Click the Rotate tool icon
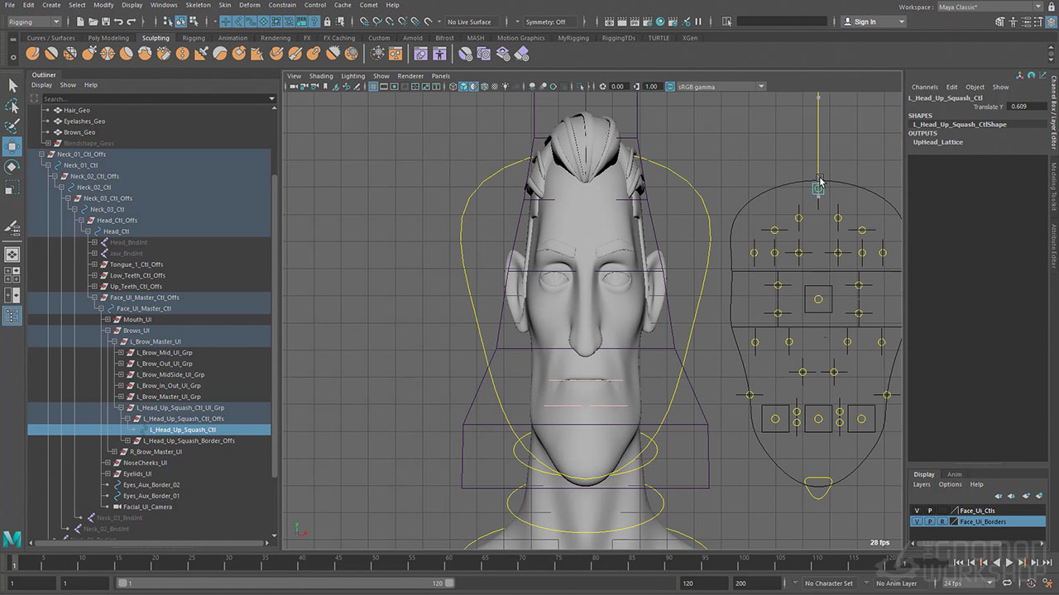 [12, 167]
